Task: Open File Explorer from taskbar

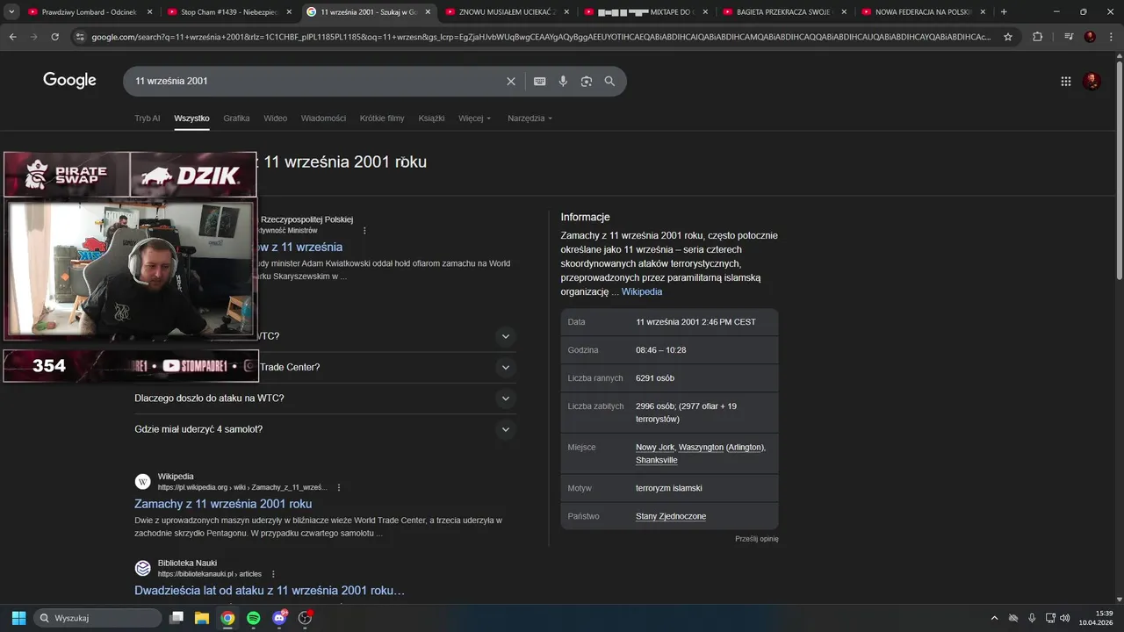Action: (x=201, y=618)
